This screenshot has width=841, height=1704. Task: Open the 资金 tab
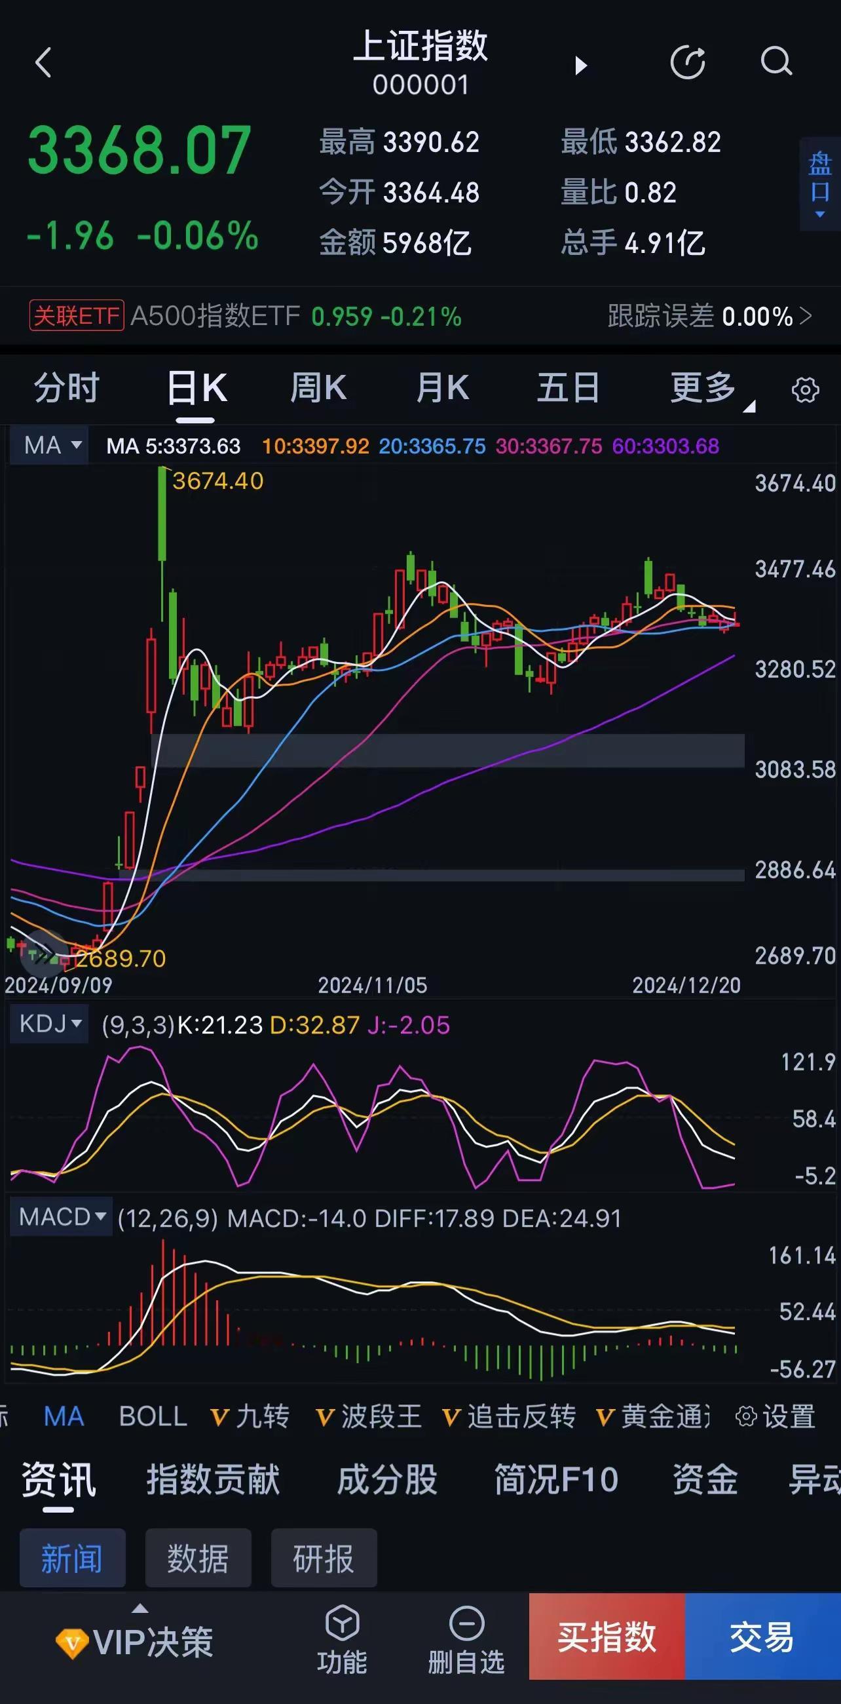click(x=705, y=1479)
